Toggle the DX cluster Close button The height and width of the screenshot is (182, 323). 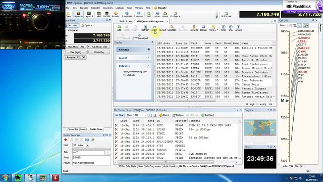[120, 115]
